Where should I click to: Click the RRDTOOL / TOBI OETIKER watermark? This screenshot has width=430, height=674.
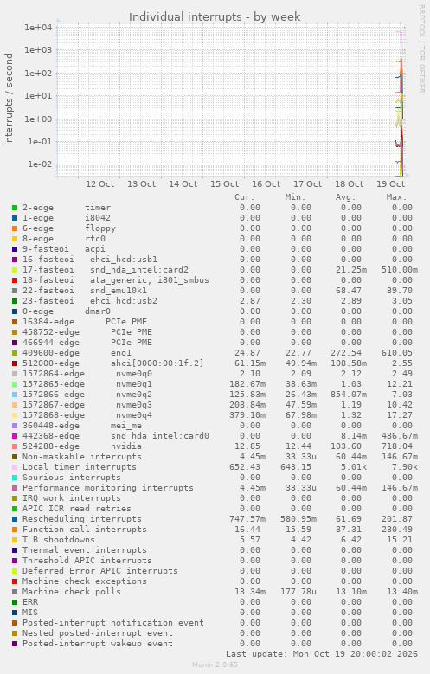click(422, 48)
